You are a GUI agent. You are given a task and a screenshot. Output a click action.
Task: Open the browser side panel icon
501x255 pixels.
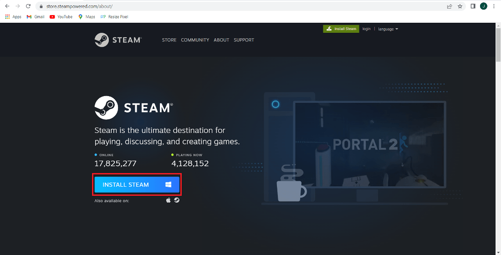pos(473,6)
